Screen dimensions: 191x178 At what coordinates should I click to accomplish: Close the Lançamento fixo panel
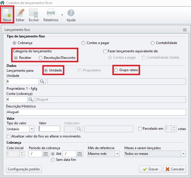click(x=185, y=30)
